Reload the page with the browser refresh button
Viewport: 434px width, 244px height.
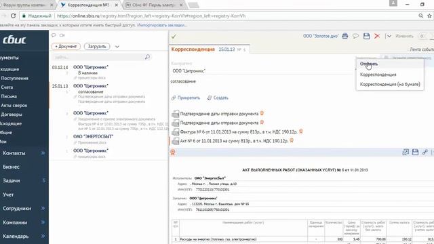13,16
